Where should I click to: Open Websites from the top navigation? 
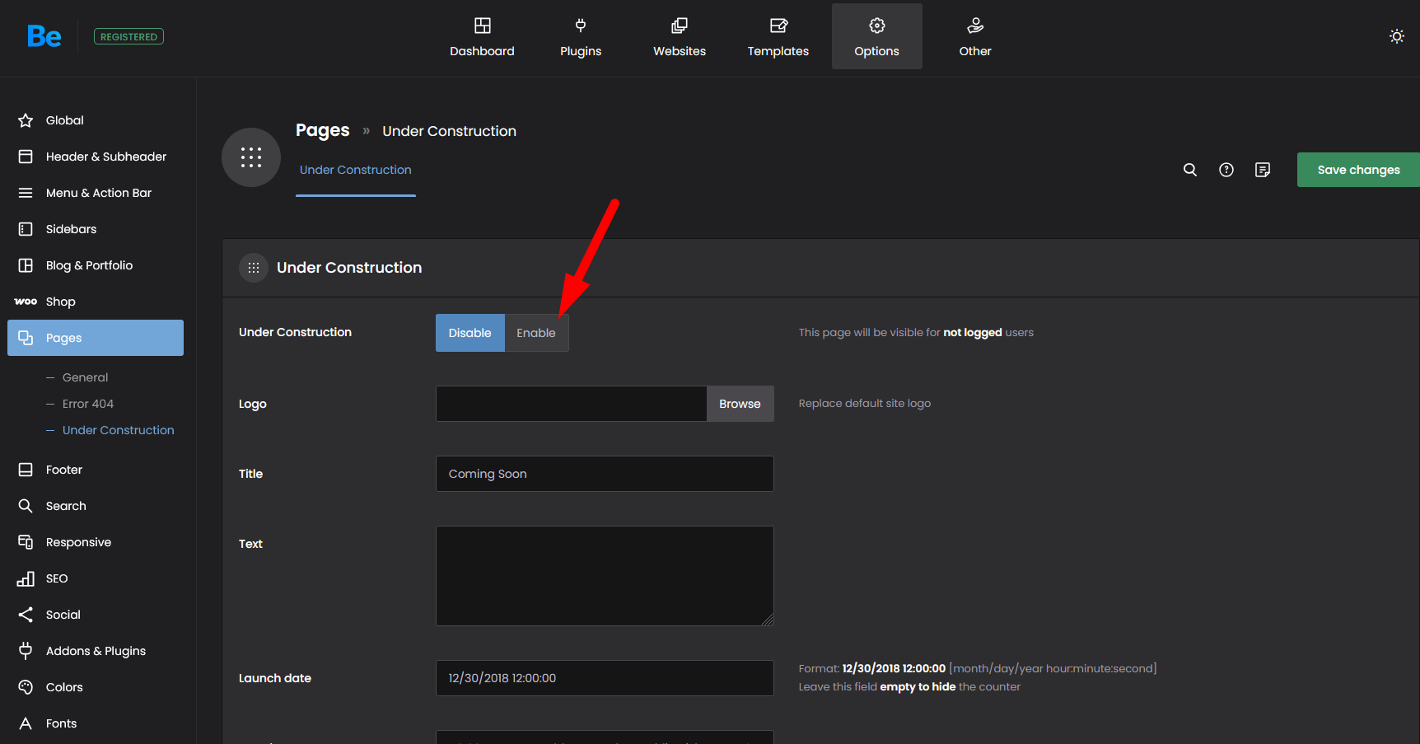click(680, 37)
